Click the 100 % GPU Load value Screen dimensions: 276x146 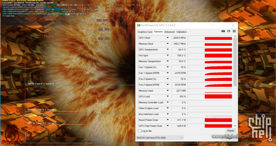179,96
